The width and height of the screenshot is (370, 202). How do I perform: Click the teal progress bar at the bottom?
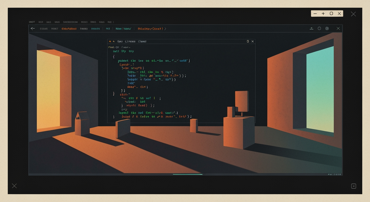coord(188,175)
